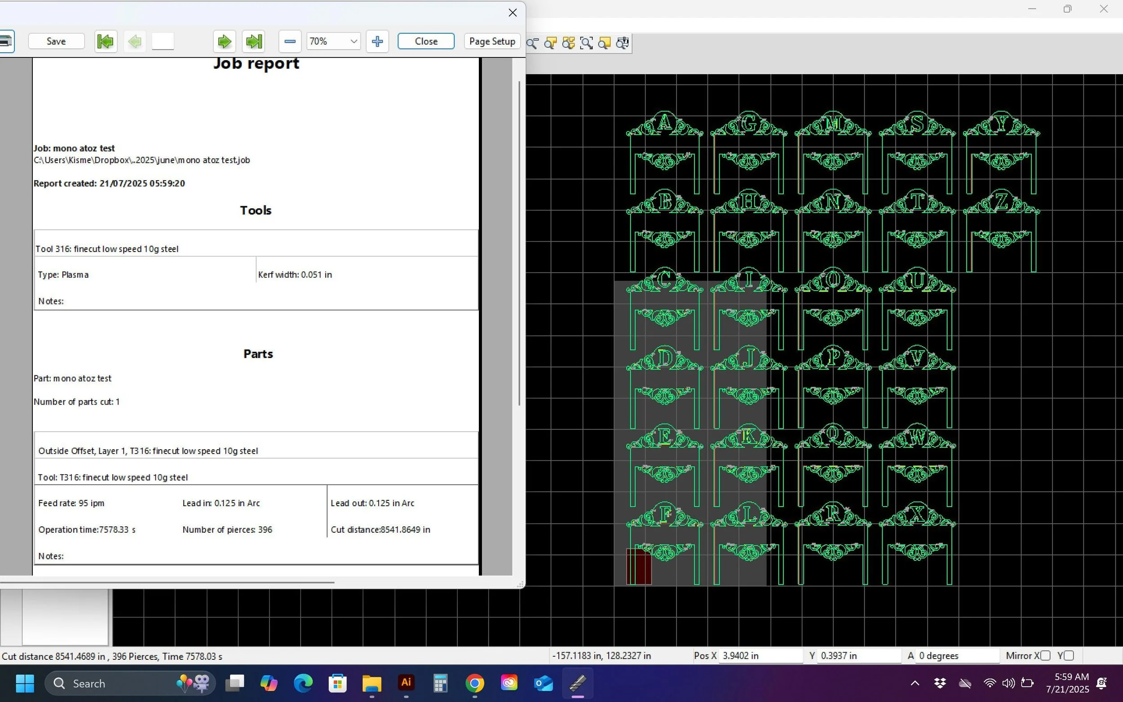Screen dimensions: 1123x702
Task: Click the zoom to machine table icon
Action: 623,43
